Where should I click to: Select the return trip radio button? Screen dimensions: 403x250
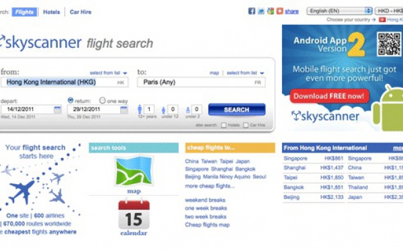coord(70,100)
